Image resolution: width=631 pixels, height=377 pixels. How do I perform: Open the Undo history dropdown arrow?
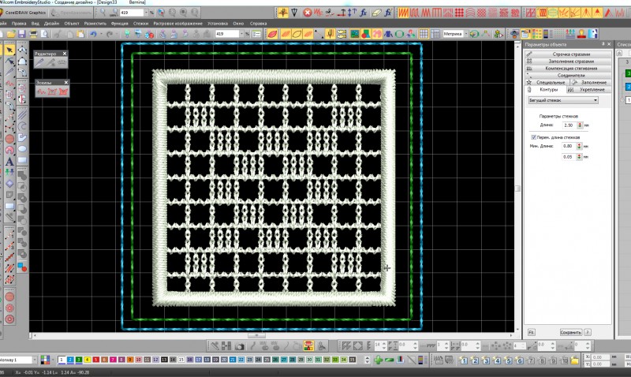[x=100, y=34]
